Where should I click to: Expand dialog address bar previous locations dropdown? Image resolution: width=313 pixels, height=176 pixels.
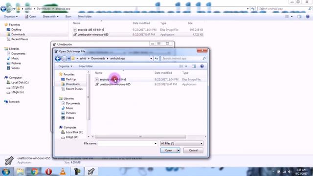(x=151, y=59)
